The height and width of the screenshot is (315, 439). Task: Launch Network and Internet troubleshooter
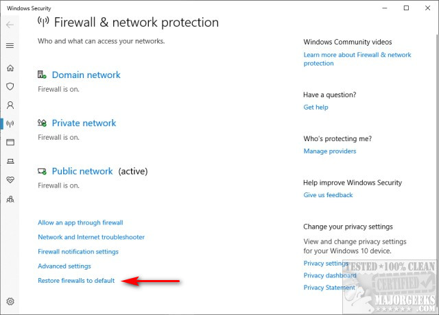tap(91, 237)
